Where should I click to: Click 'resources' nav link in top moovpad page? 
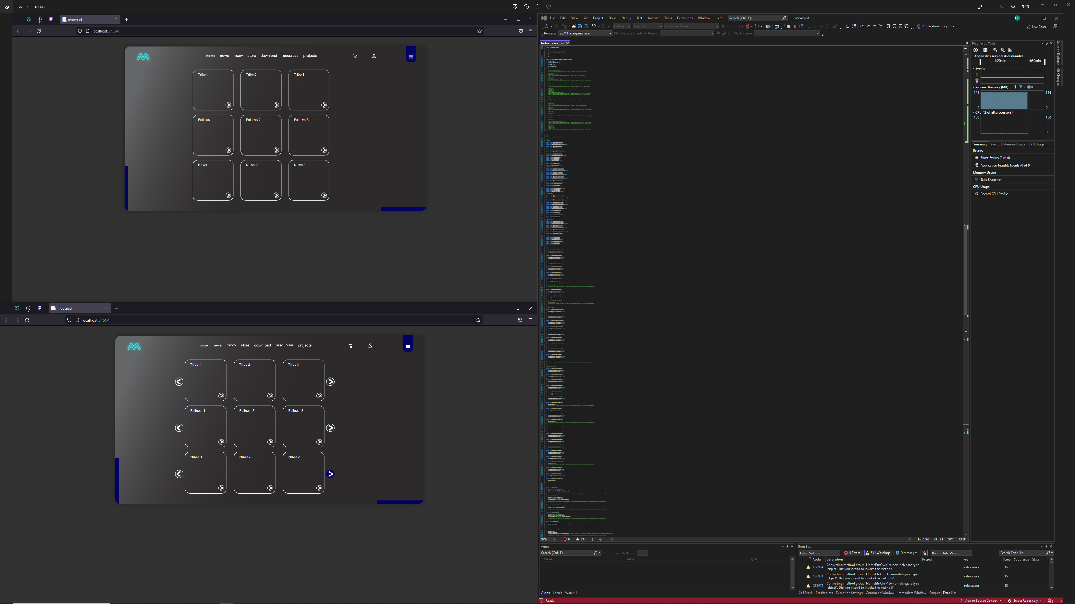pyautogui.click(x=290, y=55)
